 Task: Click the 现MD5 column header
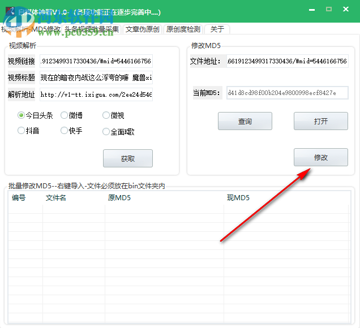pyautogui.click(x=287, y=198)
